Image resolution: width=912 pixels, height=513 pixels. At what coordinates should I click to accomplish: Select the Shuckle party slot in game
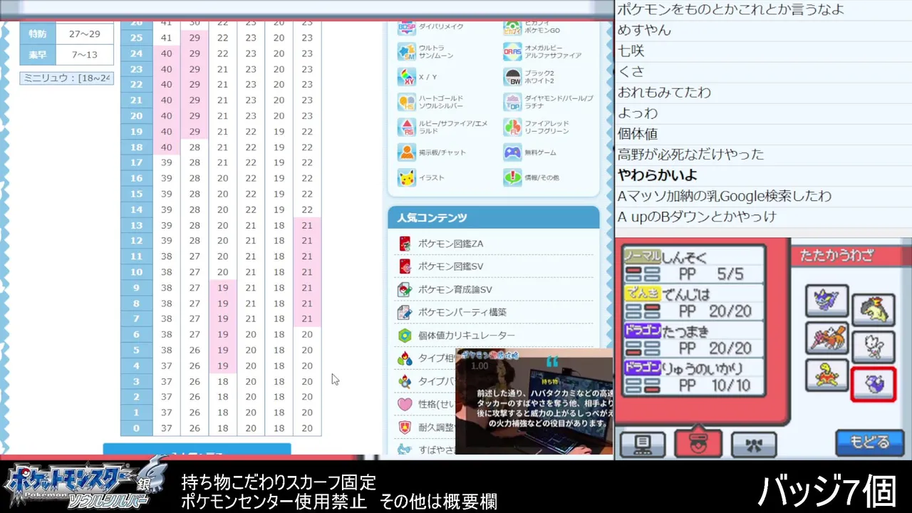[x=827, y=375]
